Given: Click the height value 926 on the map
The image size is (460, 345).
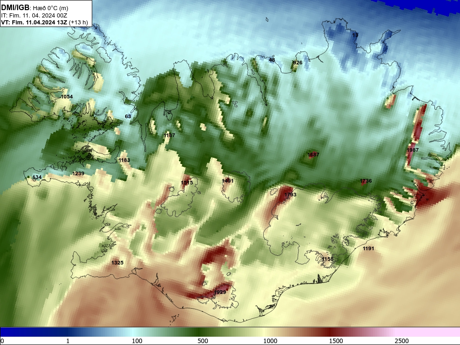Looking at the screenshot, I should point(298,63).
